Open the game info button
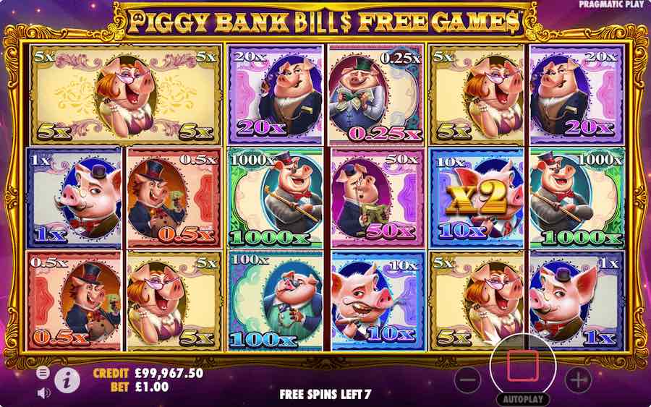Viewport: 651px width, 407px height. [67, 380]
